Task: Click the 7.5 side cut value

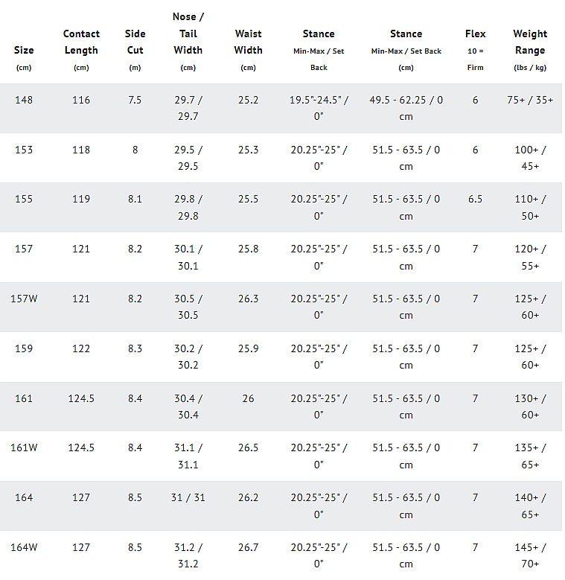Action: click(135, 100)
